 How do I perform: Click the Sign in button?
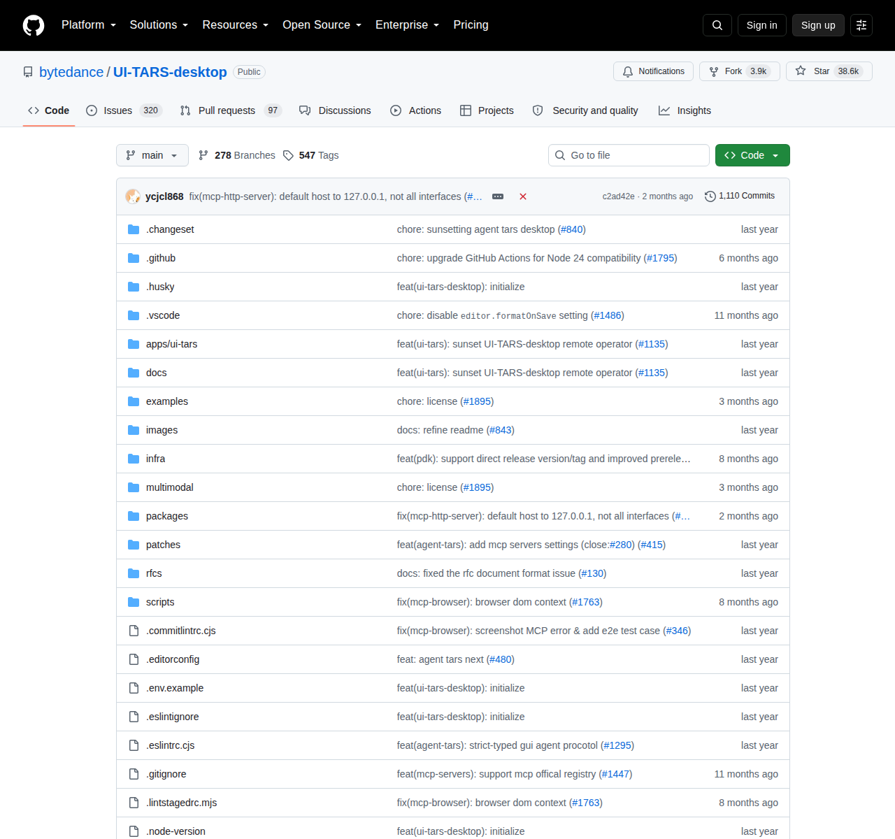click(761, 25)
